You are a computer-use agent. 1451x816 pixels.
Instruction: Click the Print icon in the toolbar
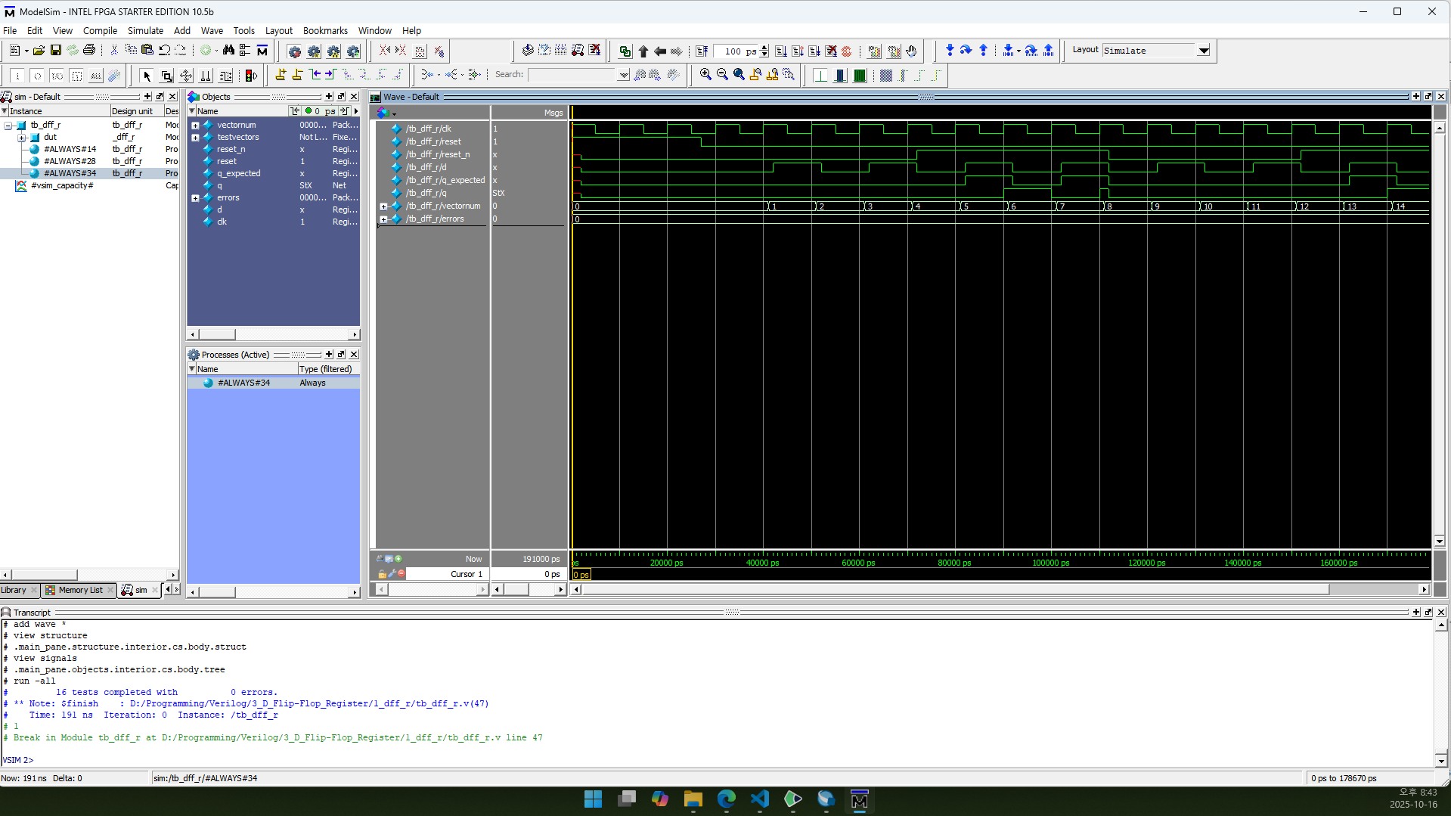pos(89,51)
